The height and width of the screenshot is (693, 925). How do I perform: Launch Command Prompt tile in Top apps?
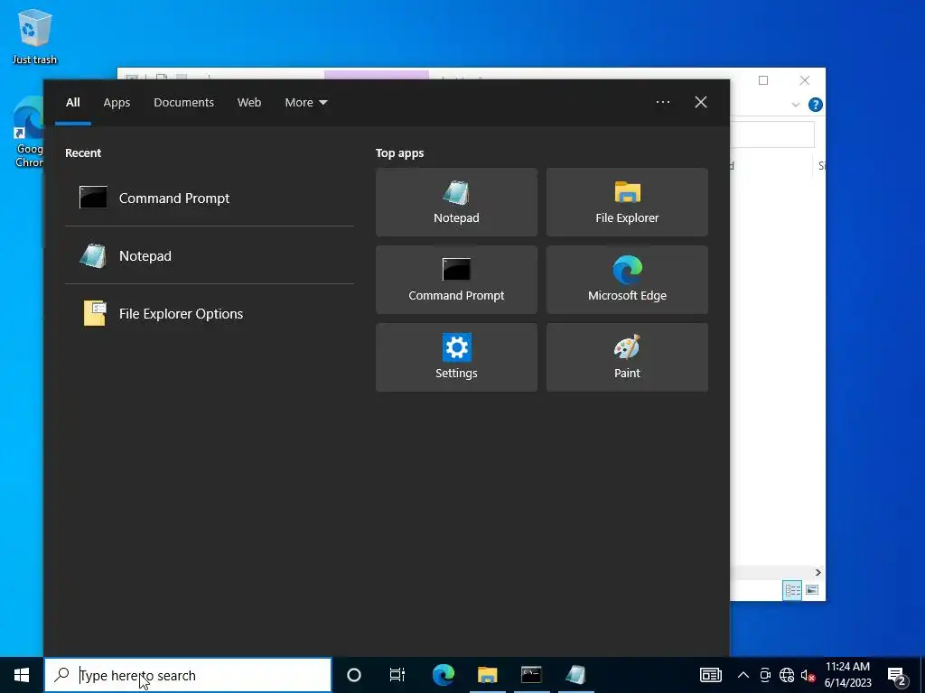point(456,280)
